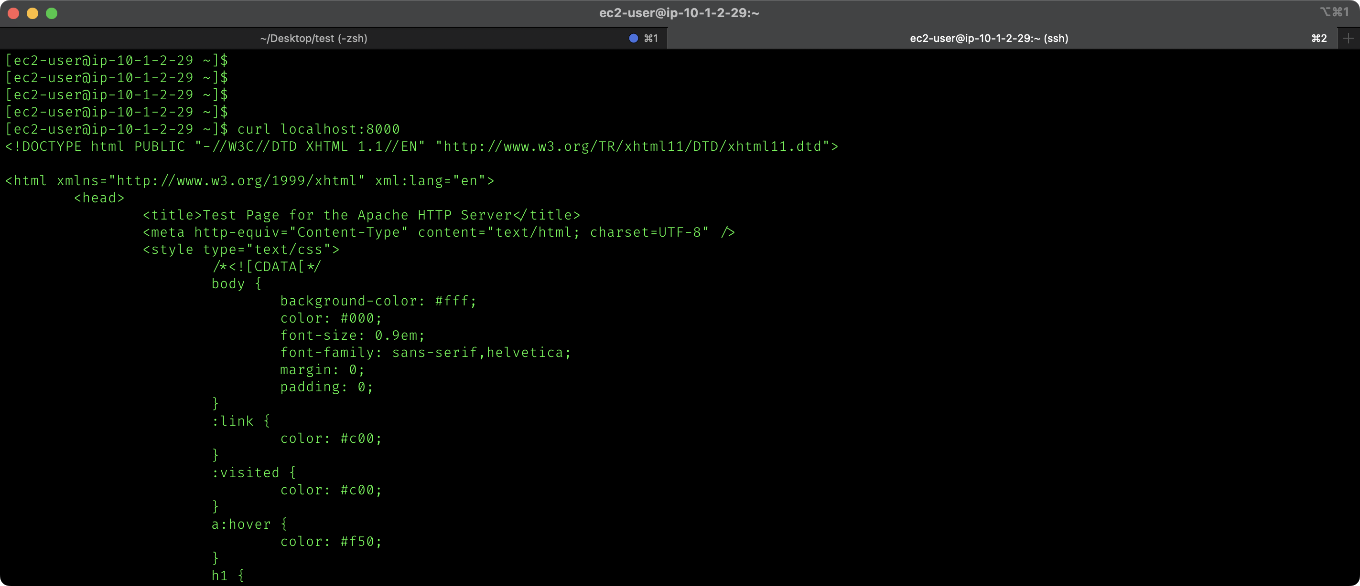The height and width of the screenshot is (586, 1360).
Task: Click the window title ec2-user@ip-10-1-2-29:~
Action: [x=679, y=13]
